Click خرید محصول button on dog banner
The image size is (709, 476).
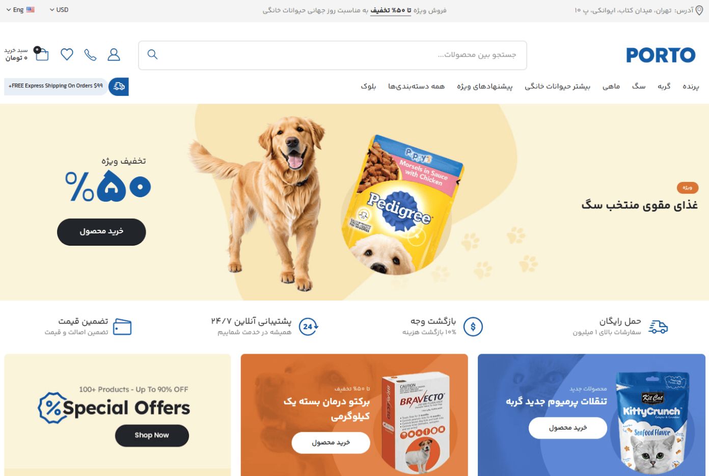(x=101, y=232)
